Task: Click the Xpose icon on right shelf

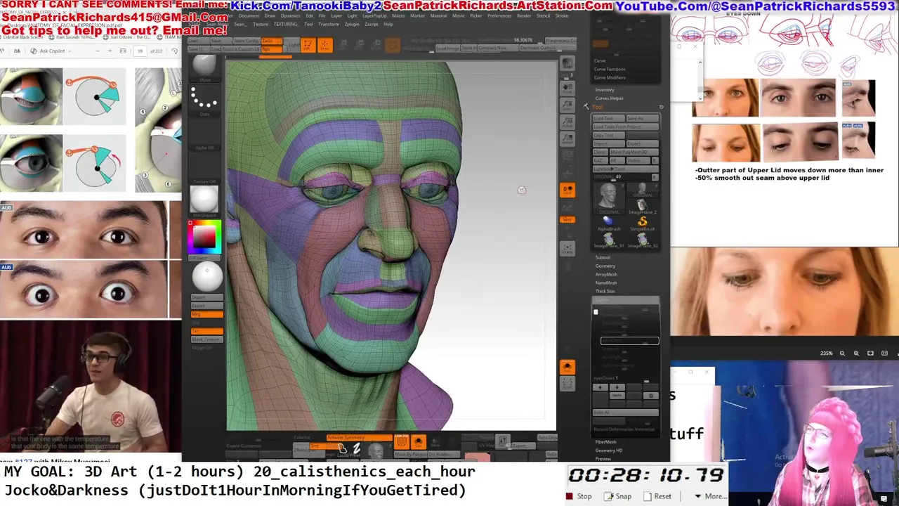Action: [x=567, y=383]
